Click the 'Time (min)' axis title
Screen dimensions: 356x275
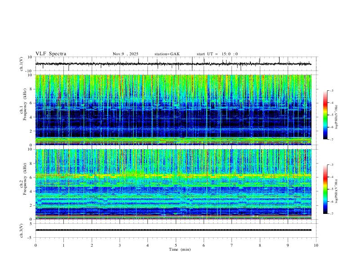[180, 249]
